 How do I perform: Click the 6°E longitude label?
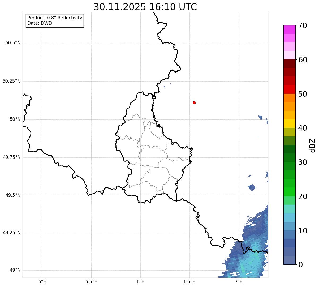[140, 281]
